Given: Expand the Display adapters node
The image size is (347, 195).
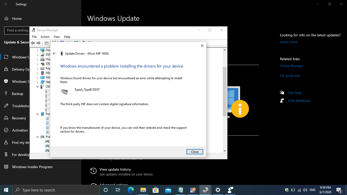Looking at the screenshot, I should [38, 50].
